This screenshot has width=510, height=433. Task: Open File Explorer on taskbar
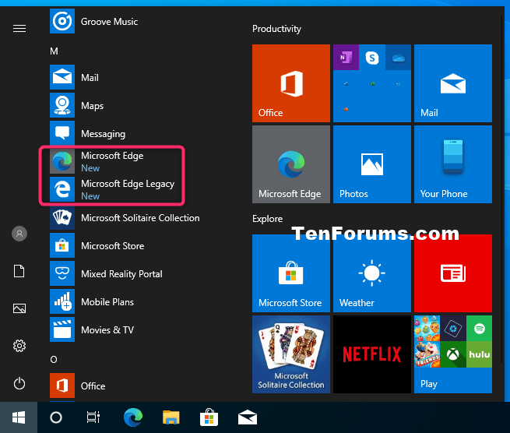pos(171,417)
